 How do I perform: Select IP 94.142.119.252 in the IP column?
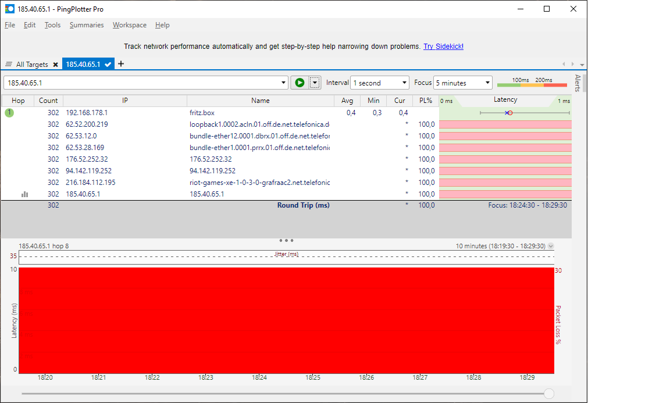88,170
